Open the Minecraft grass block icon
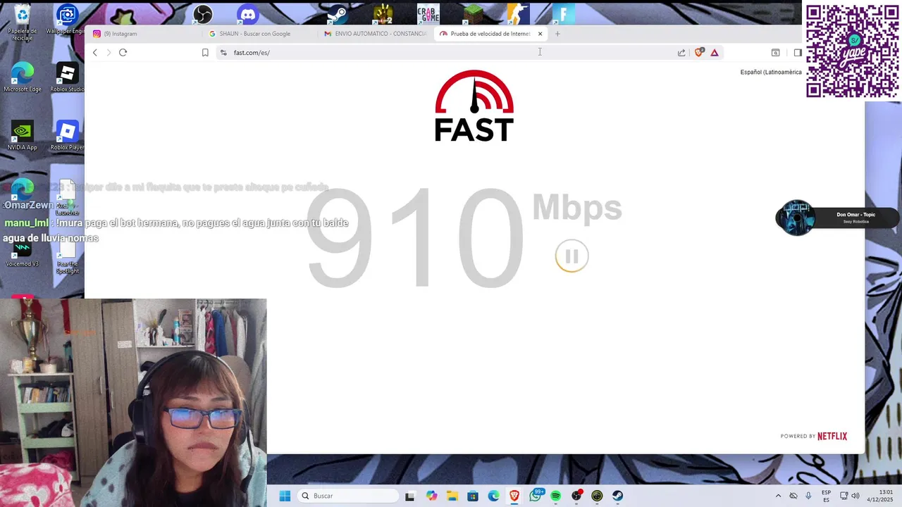Viewport: 902px width, 507px height. [x=473, y=13]
